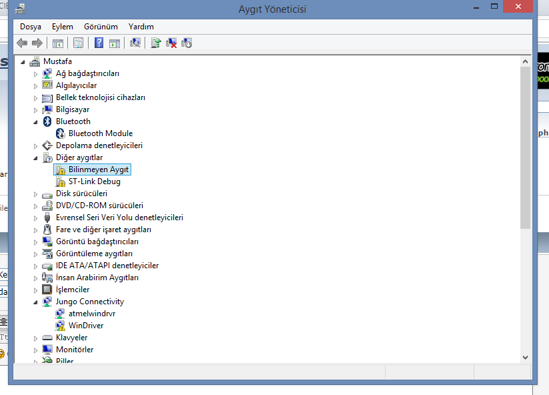Screen dimensions: 549x395
Task: Go back using the toolbar back arrow
Action: (x=22, y=43)
